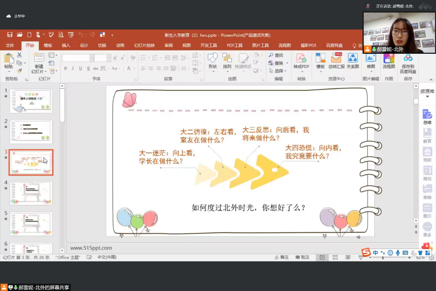Viewport: 436px width, 291px height.
Task: Open the 总结汇报 summary report icon
Action: tap(336, 61)
